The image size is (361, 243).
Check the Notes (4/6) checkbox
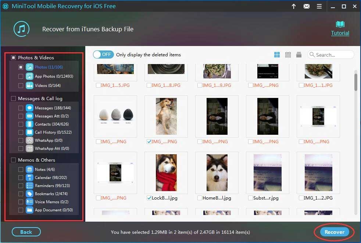coord(21,169)
